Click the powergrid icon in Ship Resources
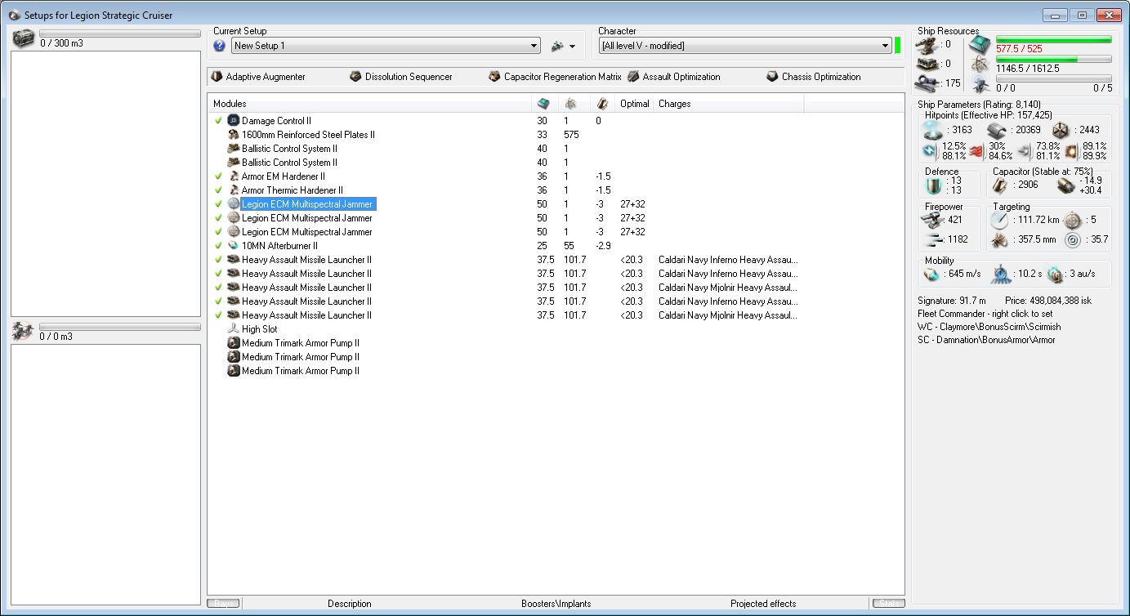1130x616 pixels. click(x=980, y=63)
